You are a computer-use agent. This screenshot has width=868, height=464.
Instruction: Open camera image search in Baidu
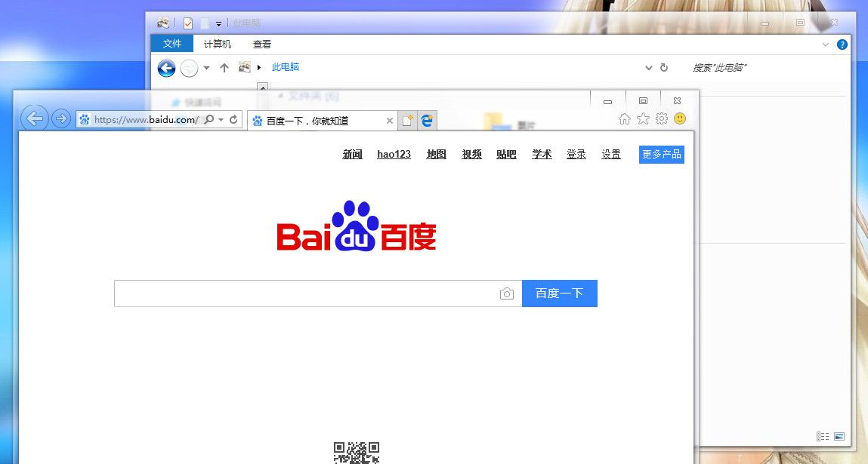pos(506,293)
